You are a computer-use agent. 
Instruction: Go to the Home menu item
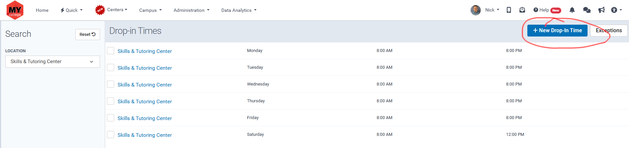coord(42,10)
